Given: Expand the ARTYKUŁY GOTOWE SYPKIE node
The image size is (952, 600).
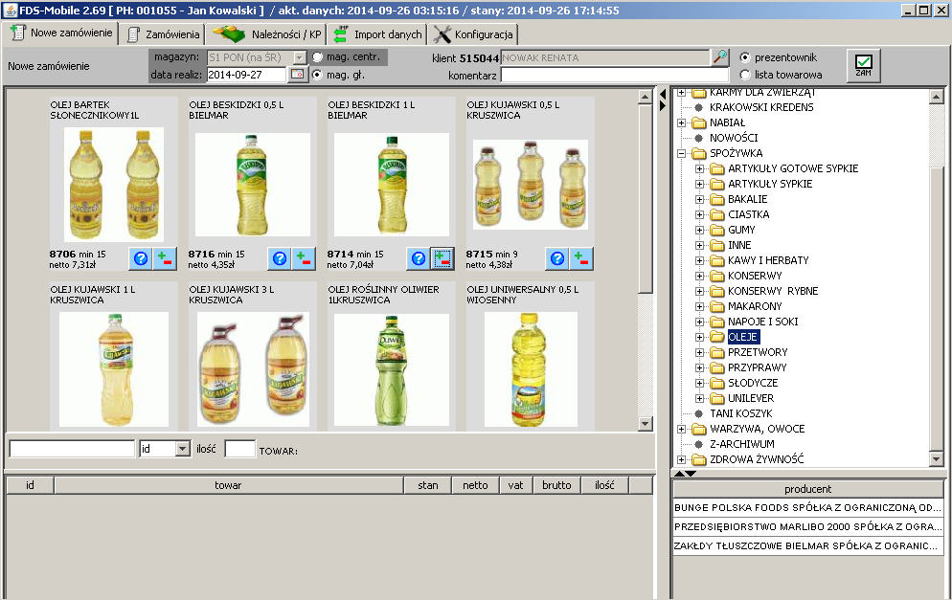Looking at the screenshot, I should pos(699,168).
